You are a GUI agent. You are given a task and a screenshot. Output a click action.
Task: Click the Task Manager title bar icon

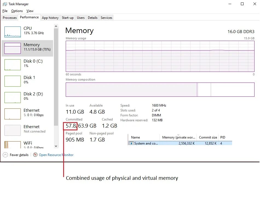pyautogui.click(x=5, y=4)
